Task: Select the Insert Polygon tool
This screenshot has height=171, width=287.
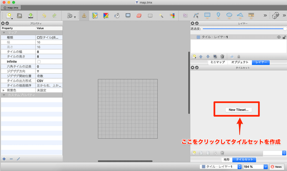Action: [240, 15]
